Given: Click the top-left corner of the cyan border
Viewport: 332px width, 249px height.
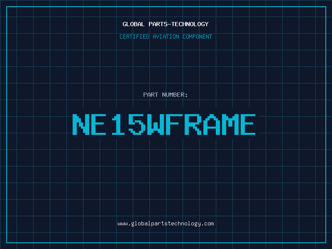Looking at the screenshot, I should click(6, 6).
